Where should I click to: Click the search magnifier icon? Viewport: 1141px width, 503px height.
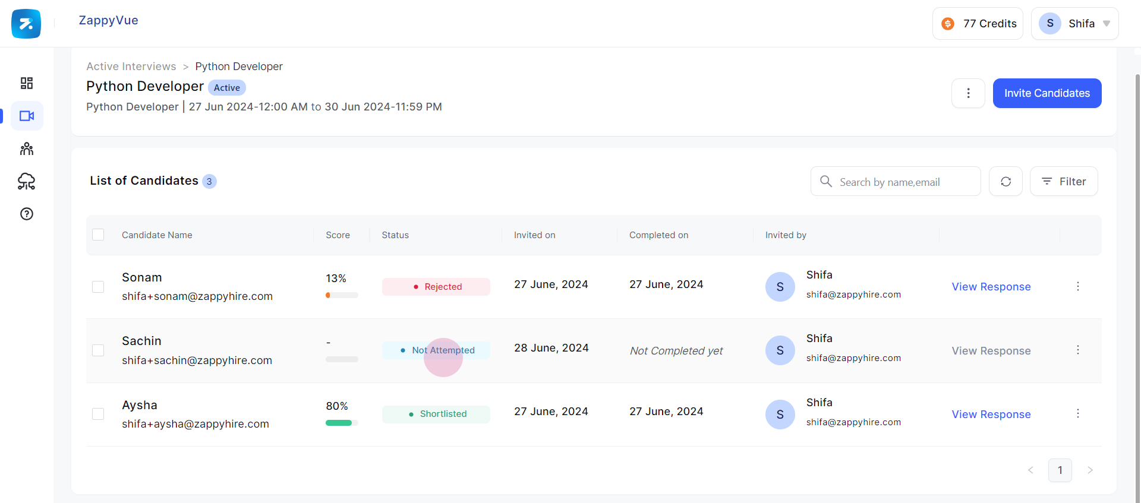click(x=826, y=181)
